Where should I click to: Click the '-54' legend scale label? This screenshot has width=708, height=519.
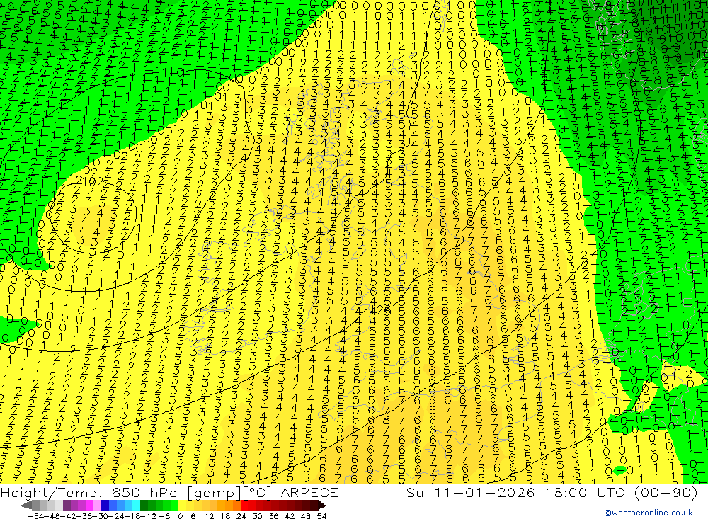[x=35, y=516]
